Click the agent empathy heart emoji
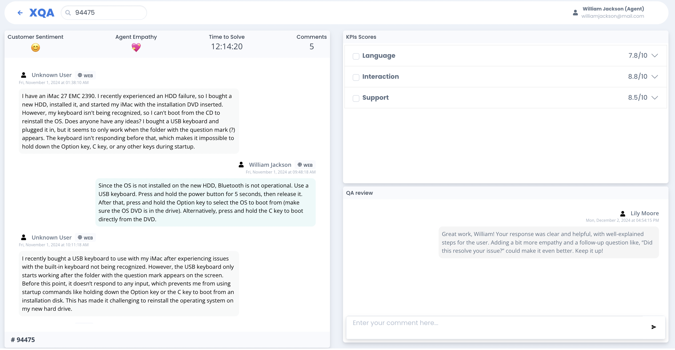 coord(136,47)
